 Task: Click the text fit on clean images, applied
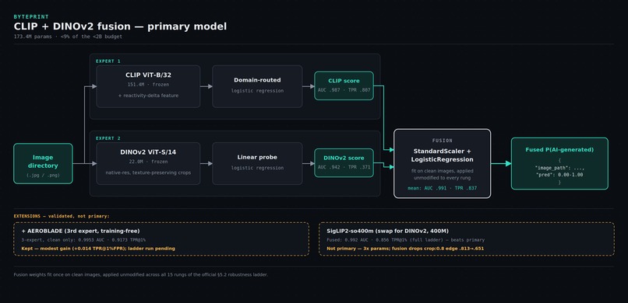click(x=442, y=171)
